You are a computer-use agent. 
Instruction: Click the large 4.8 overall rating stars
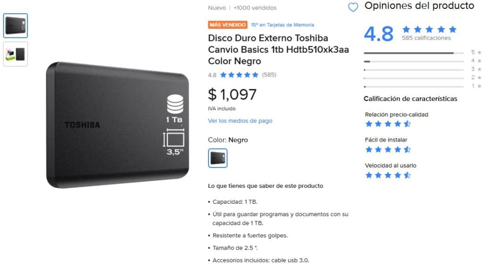tap(429, 29)
